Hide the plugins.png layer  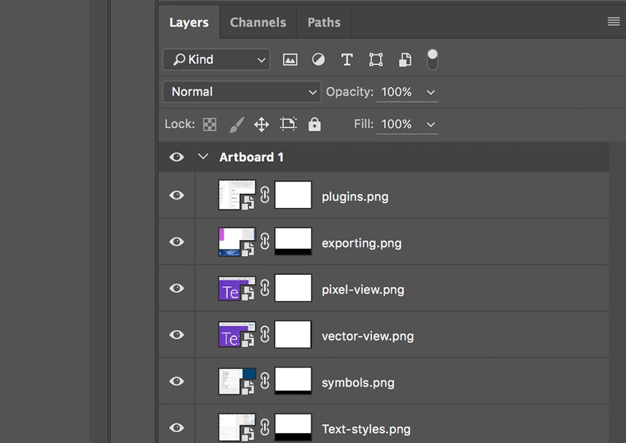click(x=177, y=195)
